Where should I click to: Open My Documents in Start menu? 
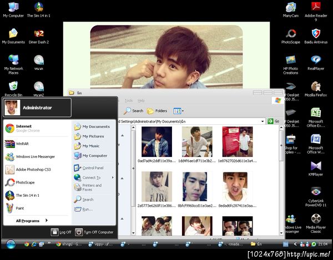(x=93, y=126)
